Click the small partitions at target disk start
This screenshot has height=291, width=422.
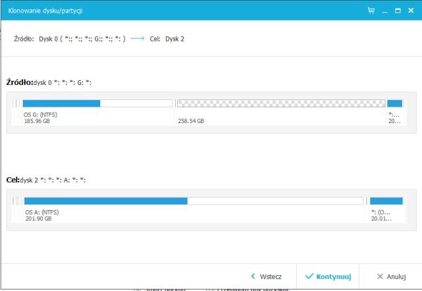pos(18,209)
